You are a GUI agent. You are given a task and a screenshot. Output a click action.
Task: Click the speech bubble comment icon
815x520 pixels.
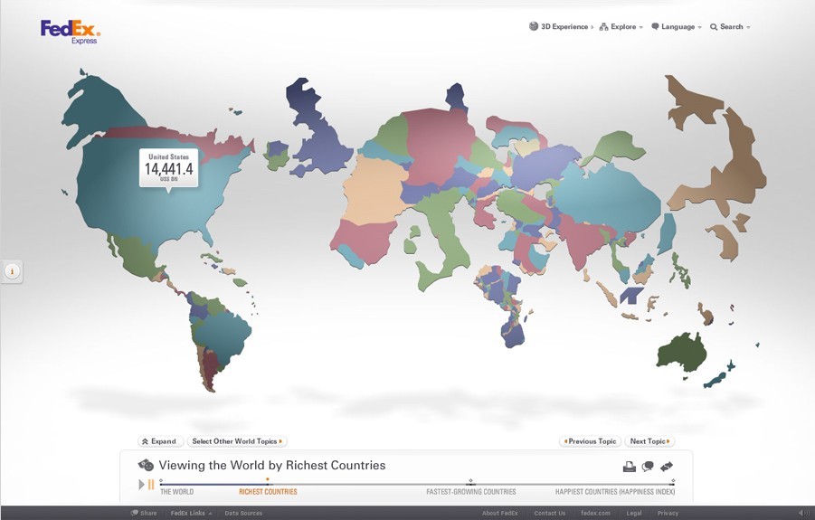pos(648,467)
